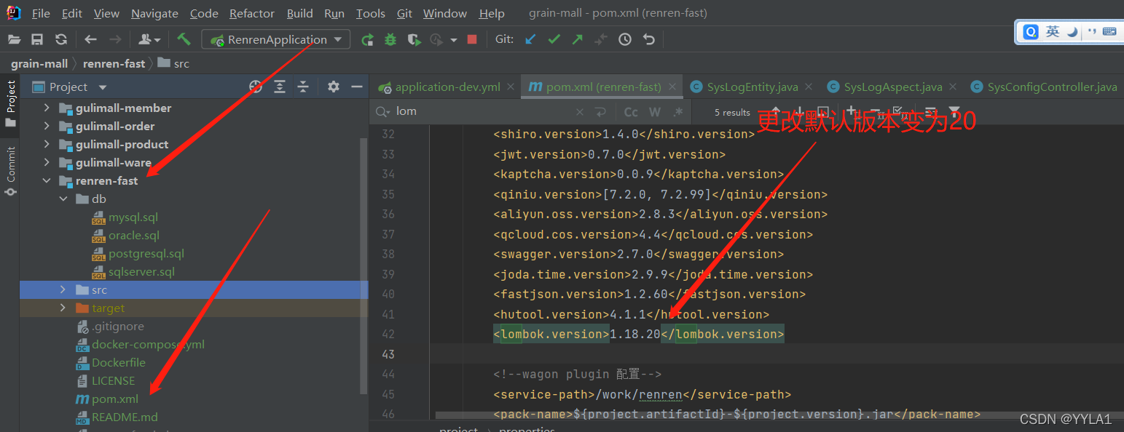Open dropdown arrow next to profiler icon
This screenshot has width=1124, height=432.
(454, 40)
